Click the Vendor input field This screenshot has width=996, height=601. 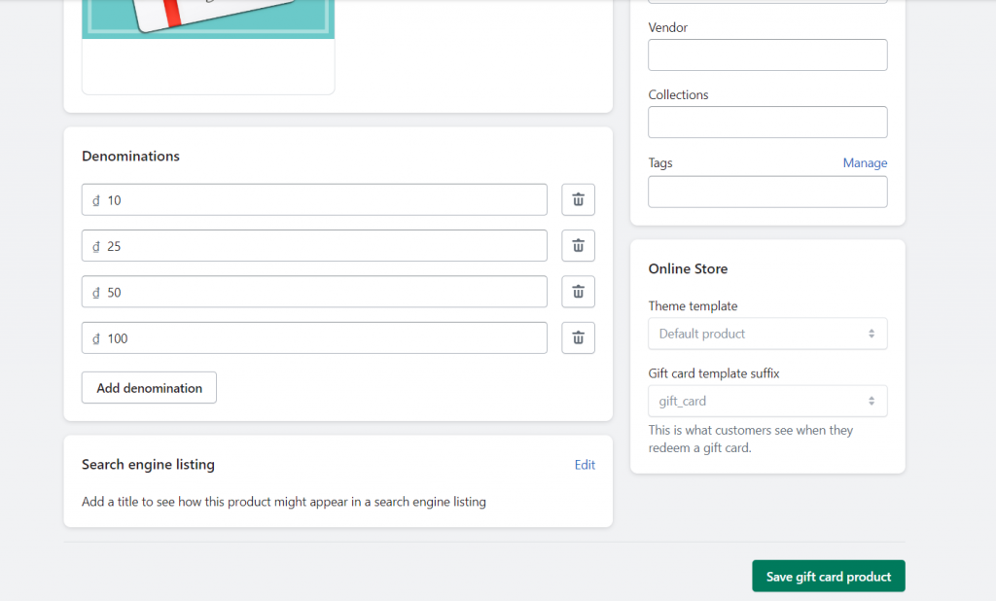(x=767, y=54)
